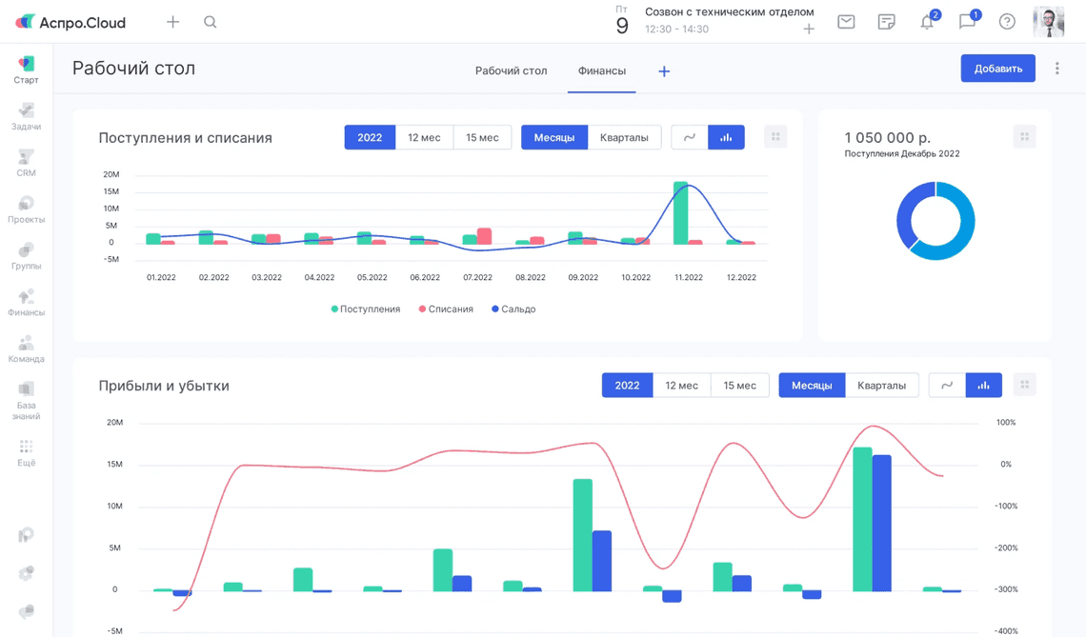
Task: Open База знаний in sidebar
Action: (26, 400)
